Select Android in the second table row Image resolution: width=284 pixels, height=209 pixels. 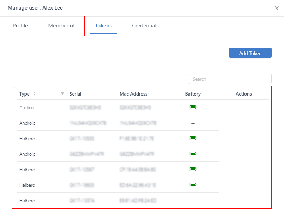pyautogui.click(x=27, y=123)
